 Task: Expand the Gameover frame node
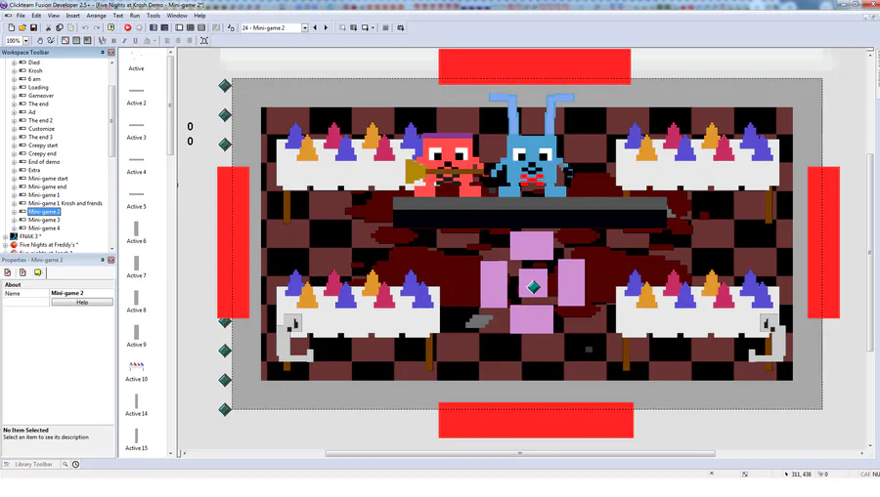coord(14,96)
